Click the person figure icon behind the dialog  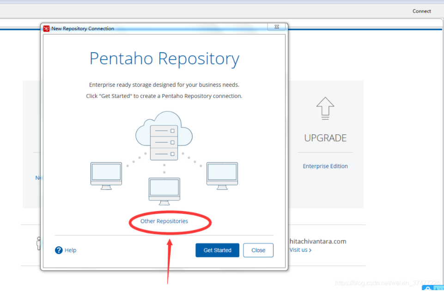(x=39, y=243)
